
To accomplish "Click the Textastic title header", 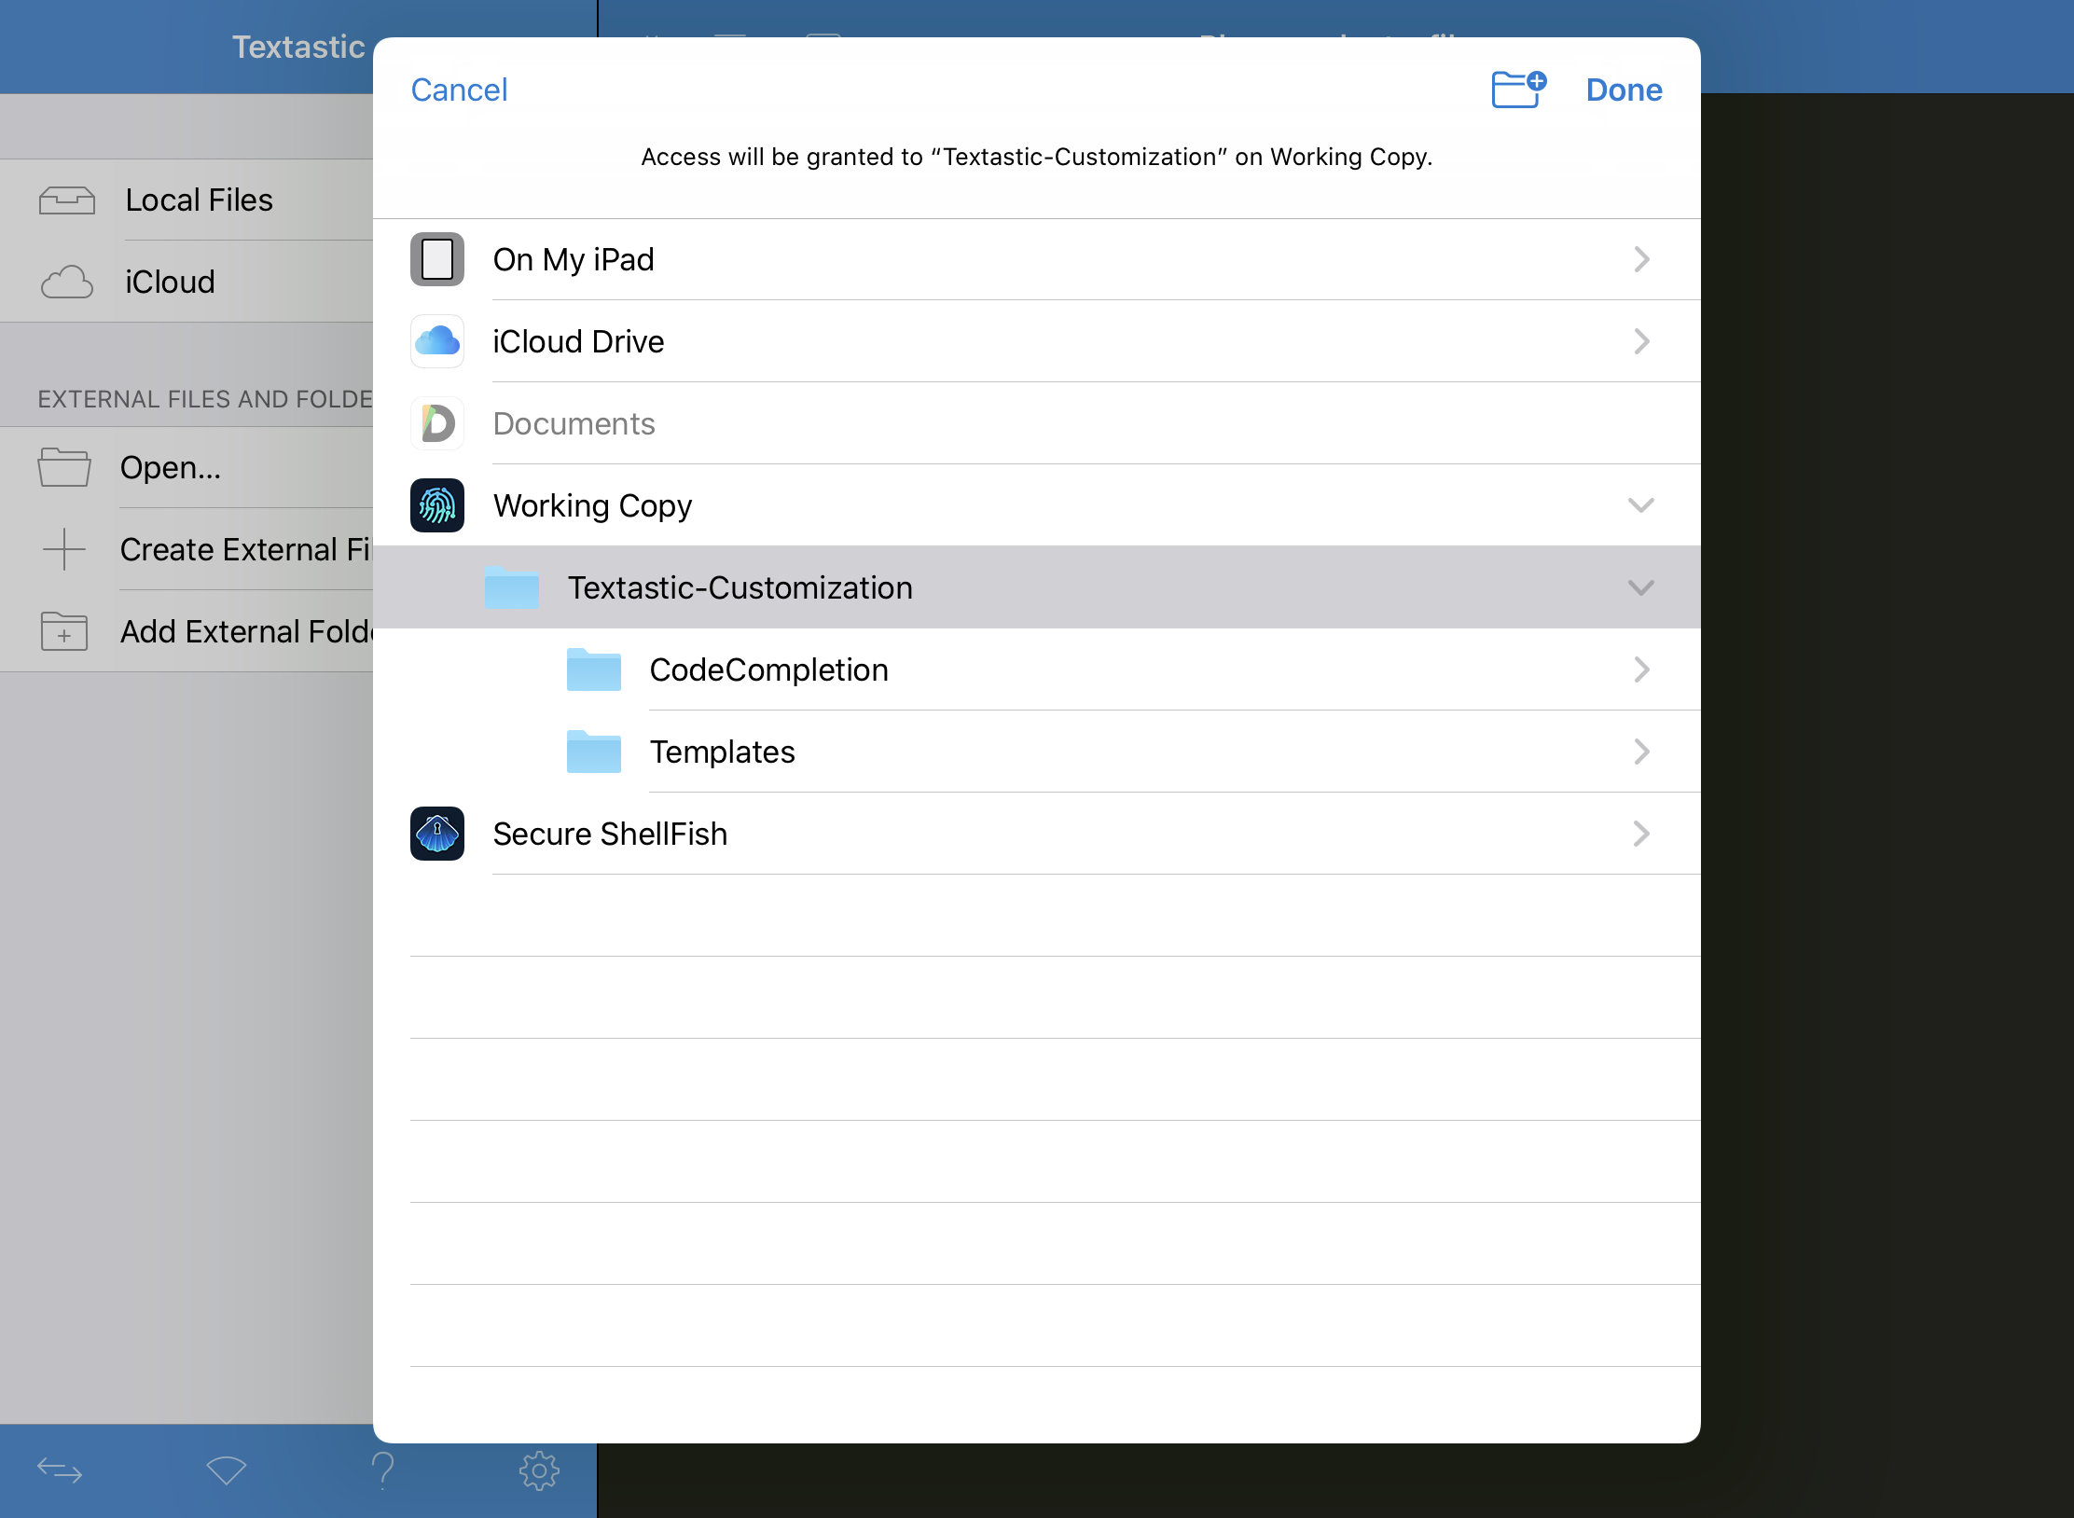I will (x=298, y=47).
